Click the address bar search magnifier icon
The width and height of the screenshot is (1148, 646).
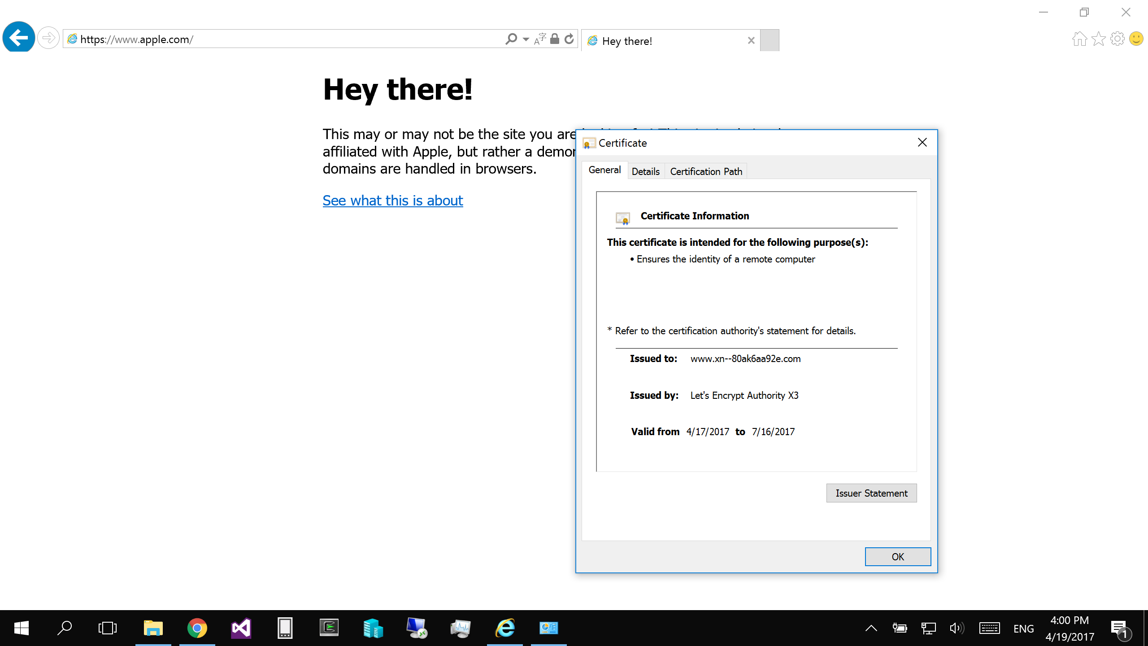[511, 39]
